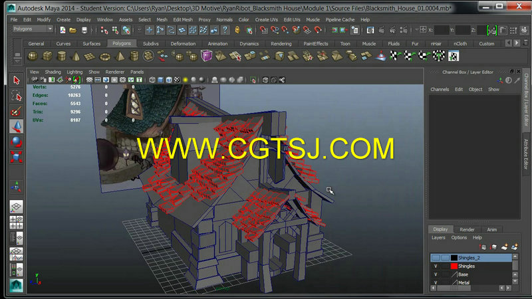Click the purple cube shelf icon
This screenshot has height=299, width=532.
(x=206, y=56)
